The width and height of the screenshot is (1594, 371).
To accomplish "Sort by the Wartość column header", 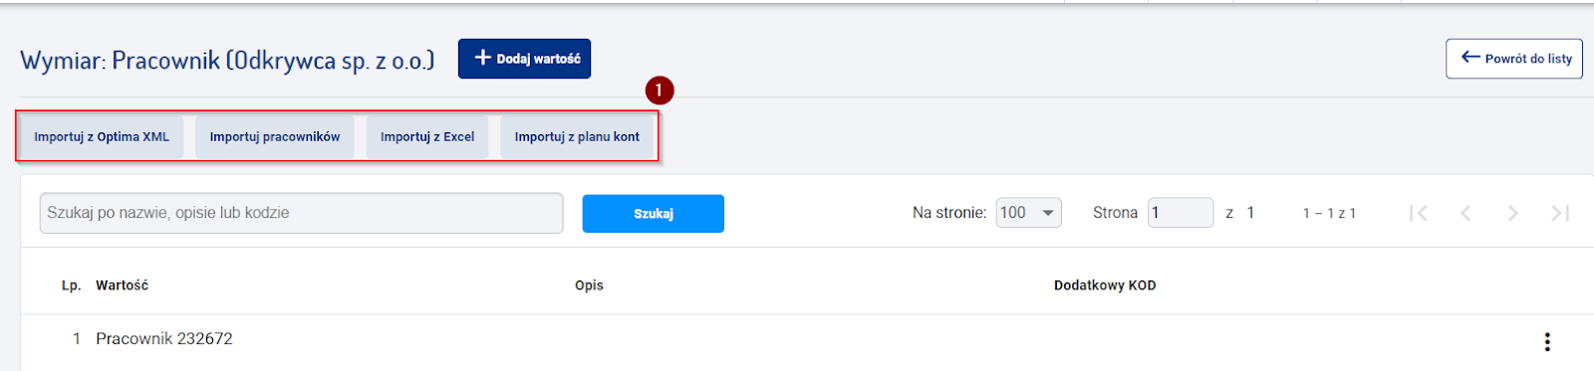I will 122,285.
